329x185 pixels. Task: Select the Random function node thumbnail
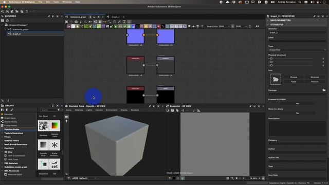click(43, 125)
